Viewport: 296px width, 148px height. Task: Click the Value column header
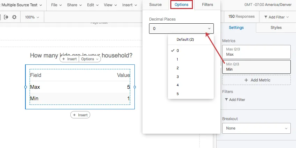[x=124, y=75]
